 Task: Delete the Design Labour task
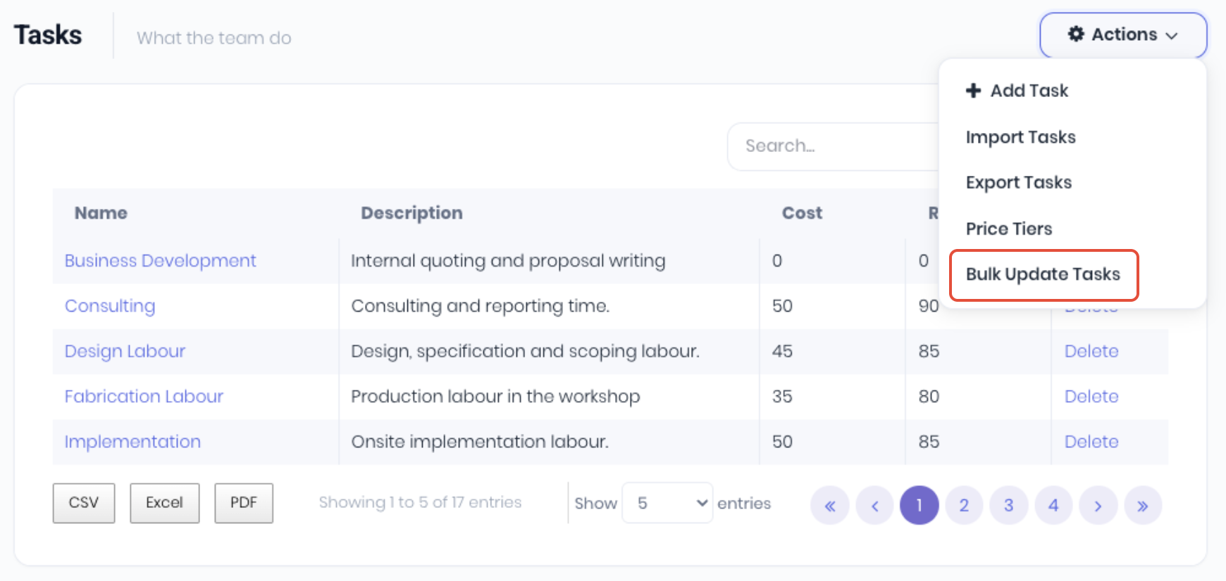pyautogui.click(x=1091, y=351)
